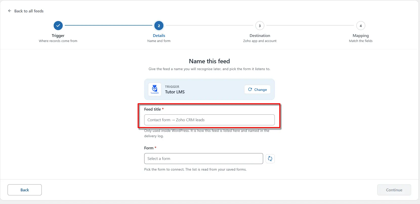Click the Change trigger button
The height and width of the screenshot is (204, 420).
coord(257,89)
